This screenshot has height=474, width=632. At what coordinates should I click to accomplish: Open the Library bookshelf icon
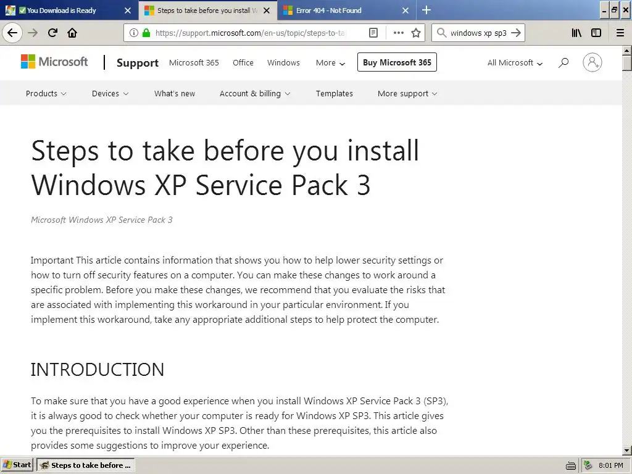coord(577,33)
